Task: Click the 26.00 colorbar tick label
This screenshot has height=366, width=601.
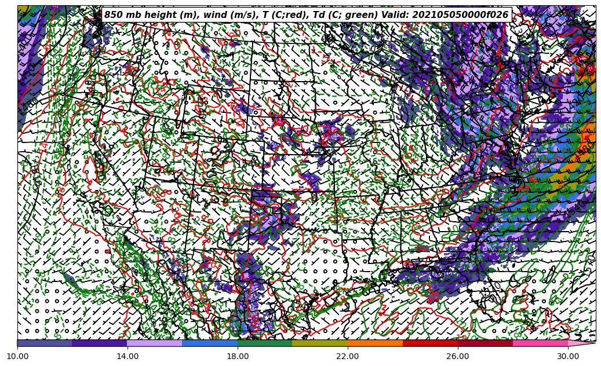Action: click(458, 356)
